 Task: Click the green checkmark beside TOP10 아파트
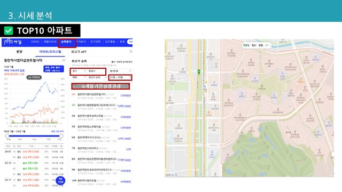click(x=9, y=31)
